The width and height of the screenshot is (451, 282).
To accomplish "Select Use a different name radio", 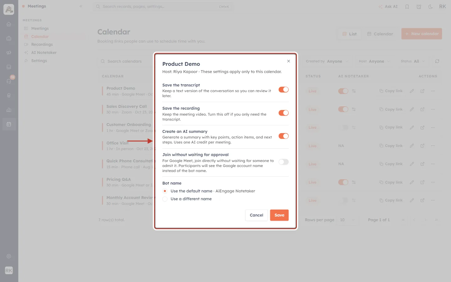I will (165, 199).
